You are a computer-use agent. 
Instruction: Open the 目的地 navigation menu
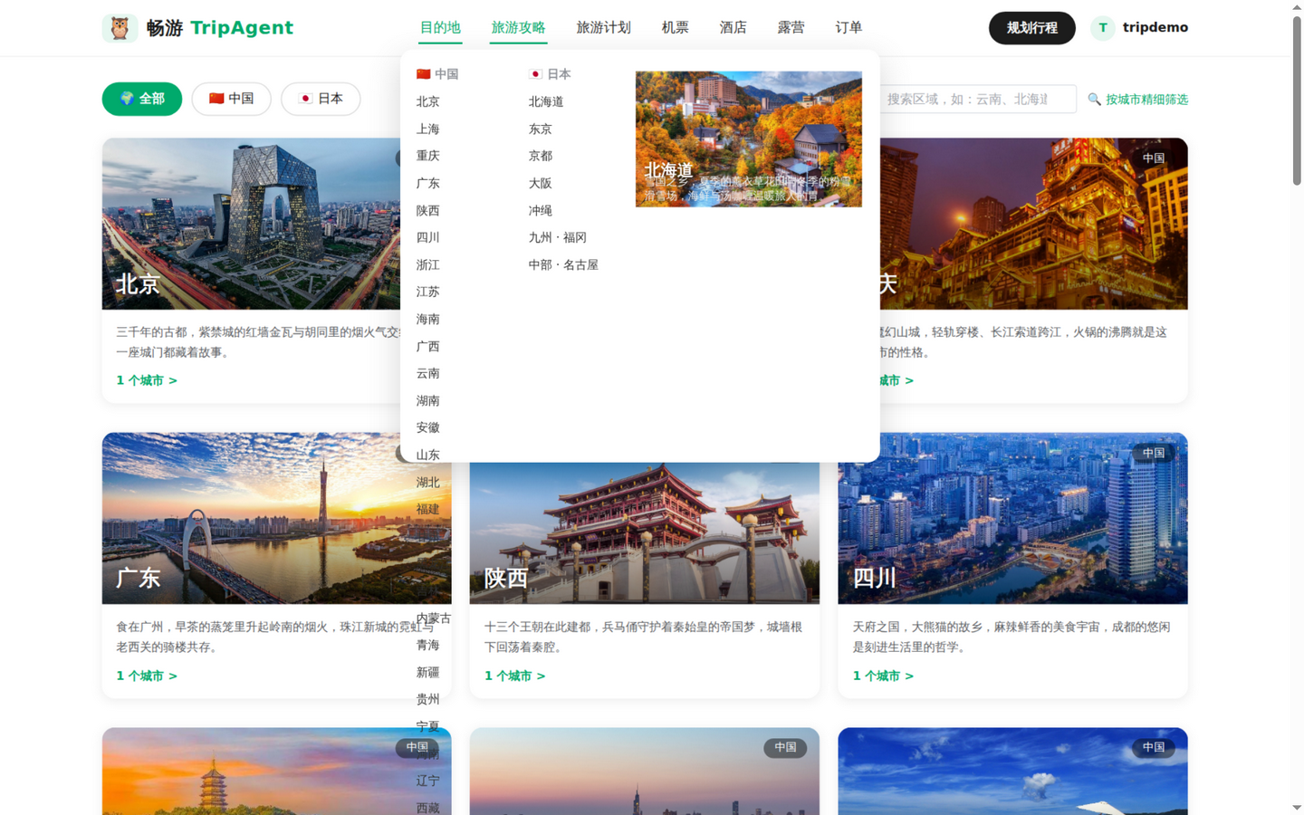pyautogui.click(x=440, y=28)
